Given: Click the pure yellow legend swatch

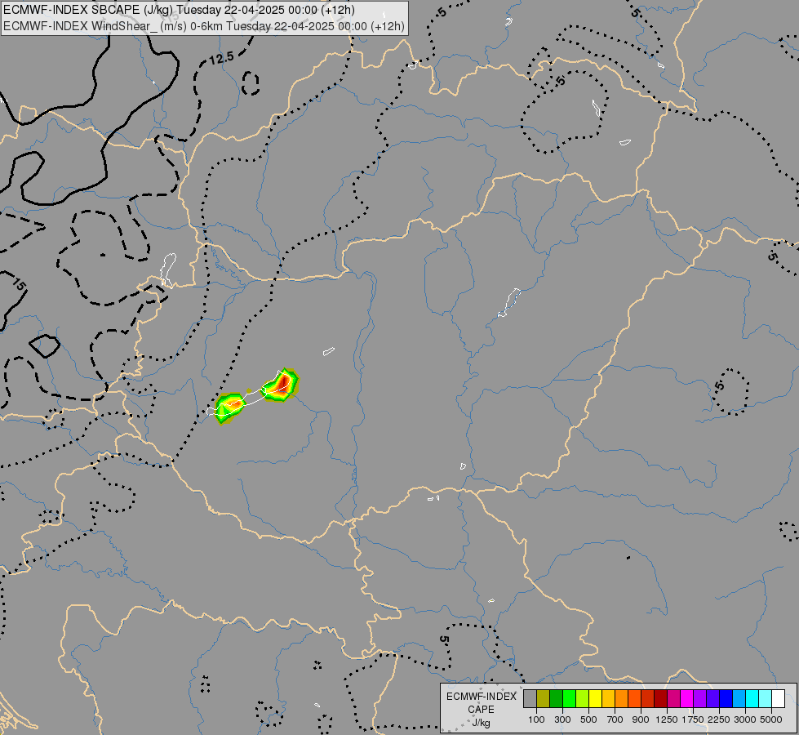Looking at the screenshot, I should click(595, 698).
